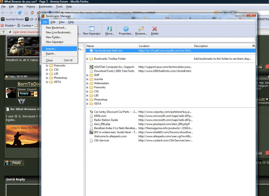Open the Edit menu in Bookmarks Manager

click(x=53, y=22)
